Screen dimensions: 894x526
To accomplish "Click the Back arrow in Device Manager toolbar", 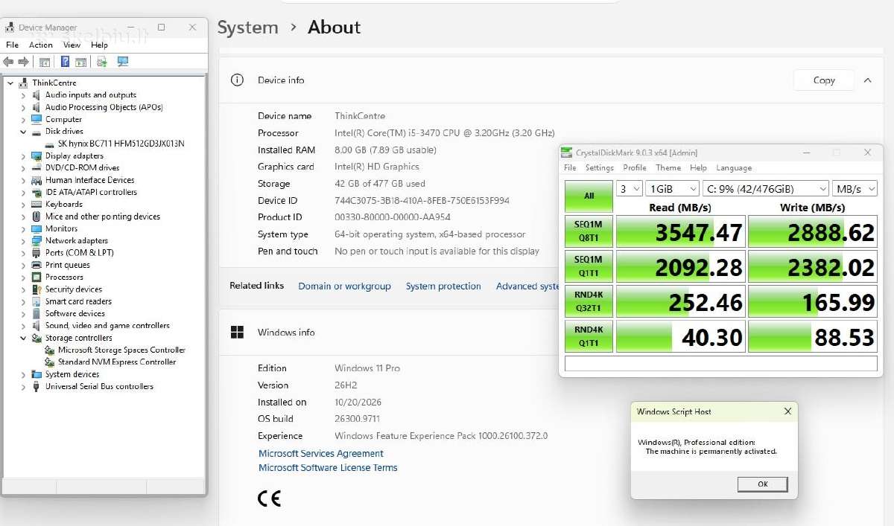I will click(x=9, y=62).
